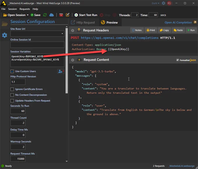Click the RS user avatar icon
Screen dimensions: 198x169
click(169, 3)
